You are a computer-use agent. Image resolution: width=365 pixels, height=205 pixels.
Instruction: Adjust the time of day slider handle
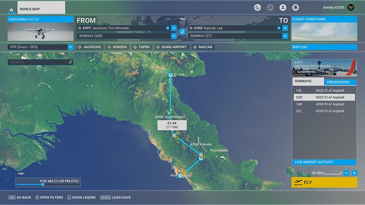pos(43,184)
